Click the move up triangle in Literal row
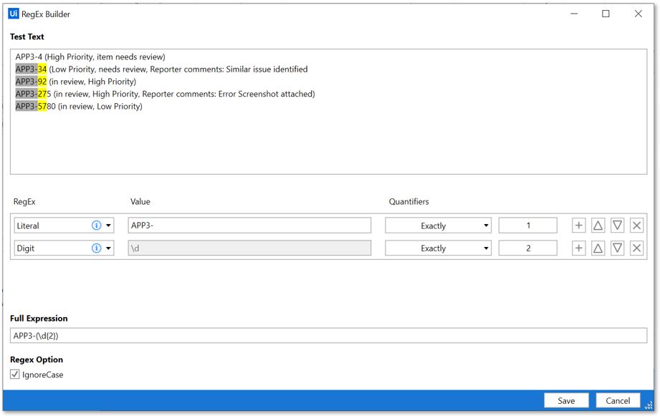The width and height of the screenshot is (660, 416). click(x=598, y=226)
